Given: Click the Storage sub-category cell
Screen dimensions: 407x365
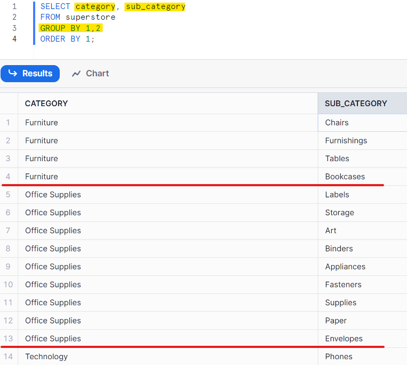Looking at the screenshot, I should [339, 213].
